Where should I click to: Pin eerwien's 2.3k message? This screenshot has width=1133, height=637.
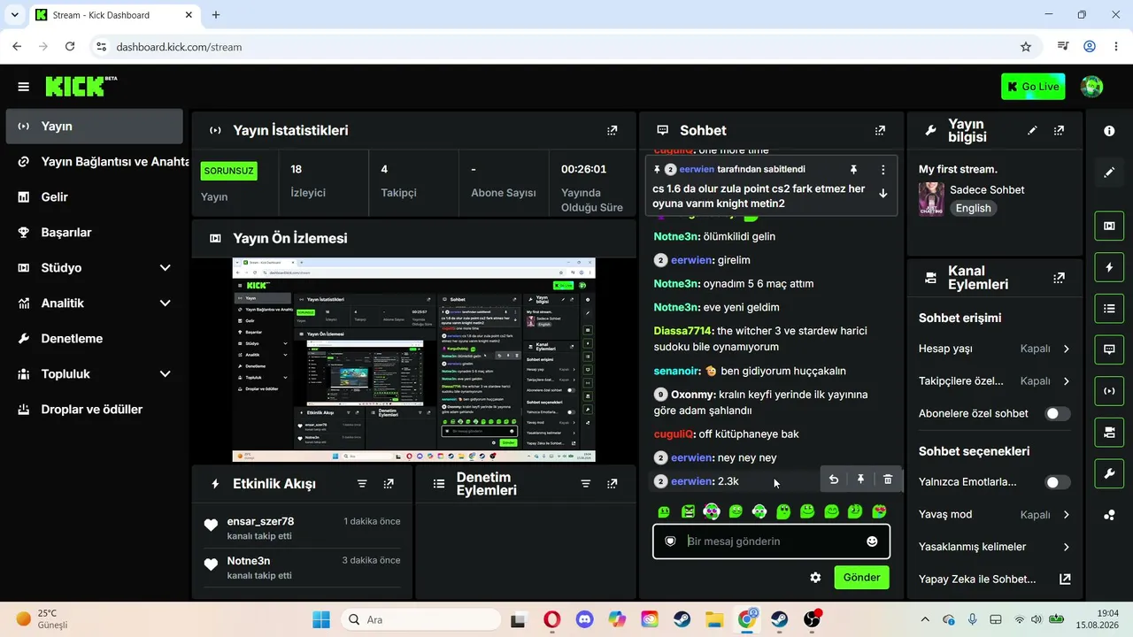point(860,480)
